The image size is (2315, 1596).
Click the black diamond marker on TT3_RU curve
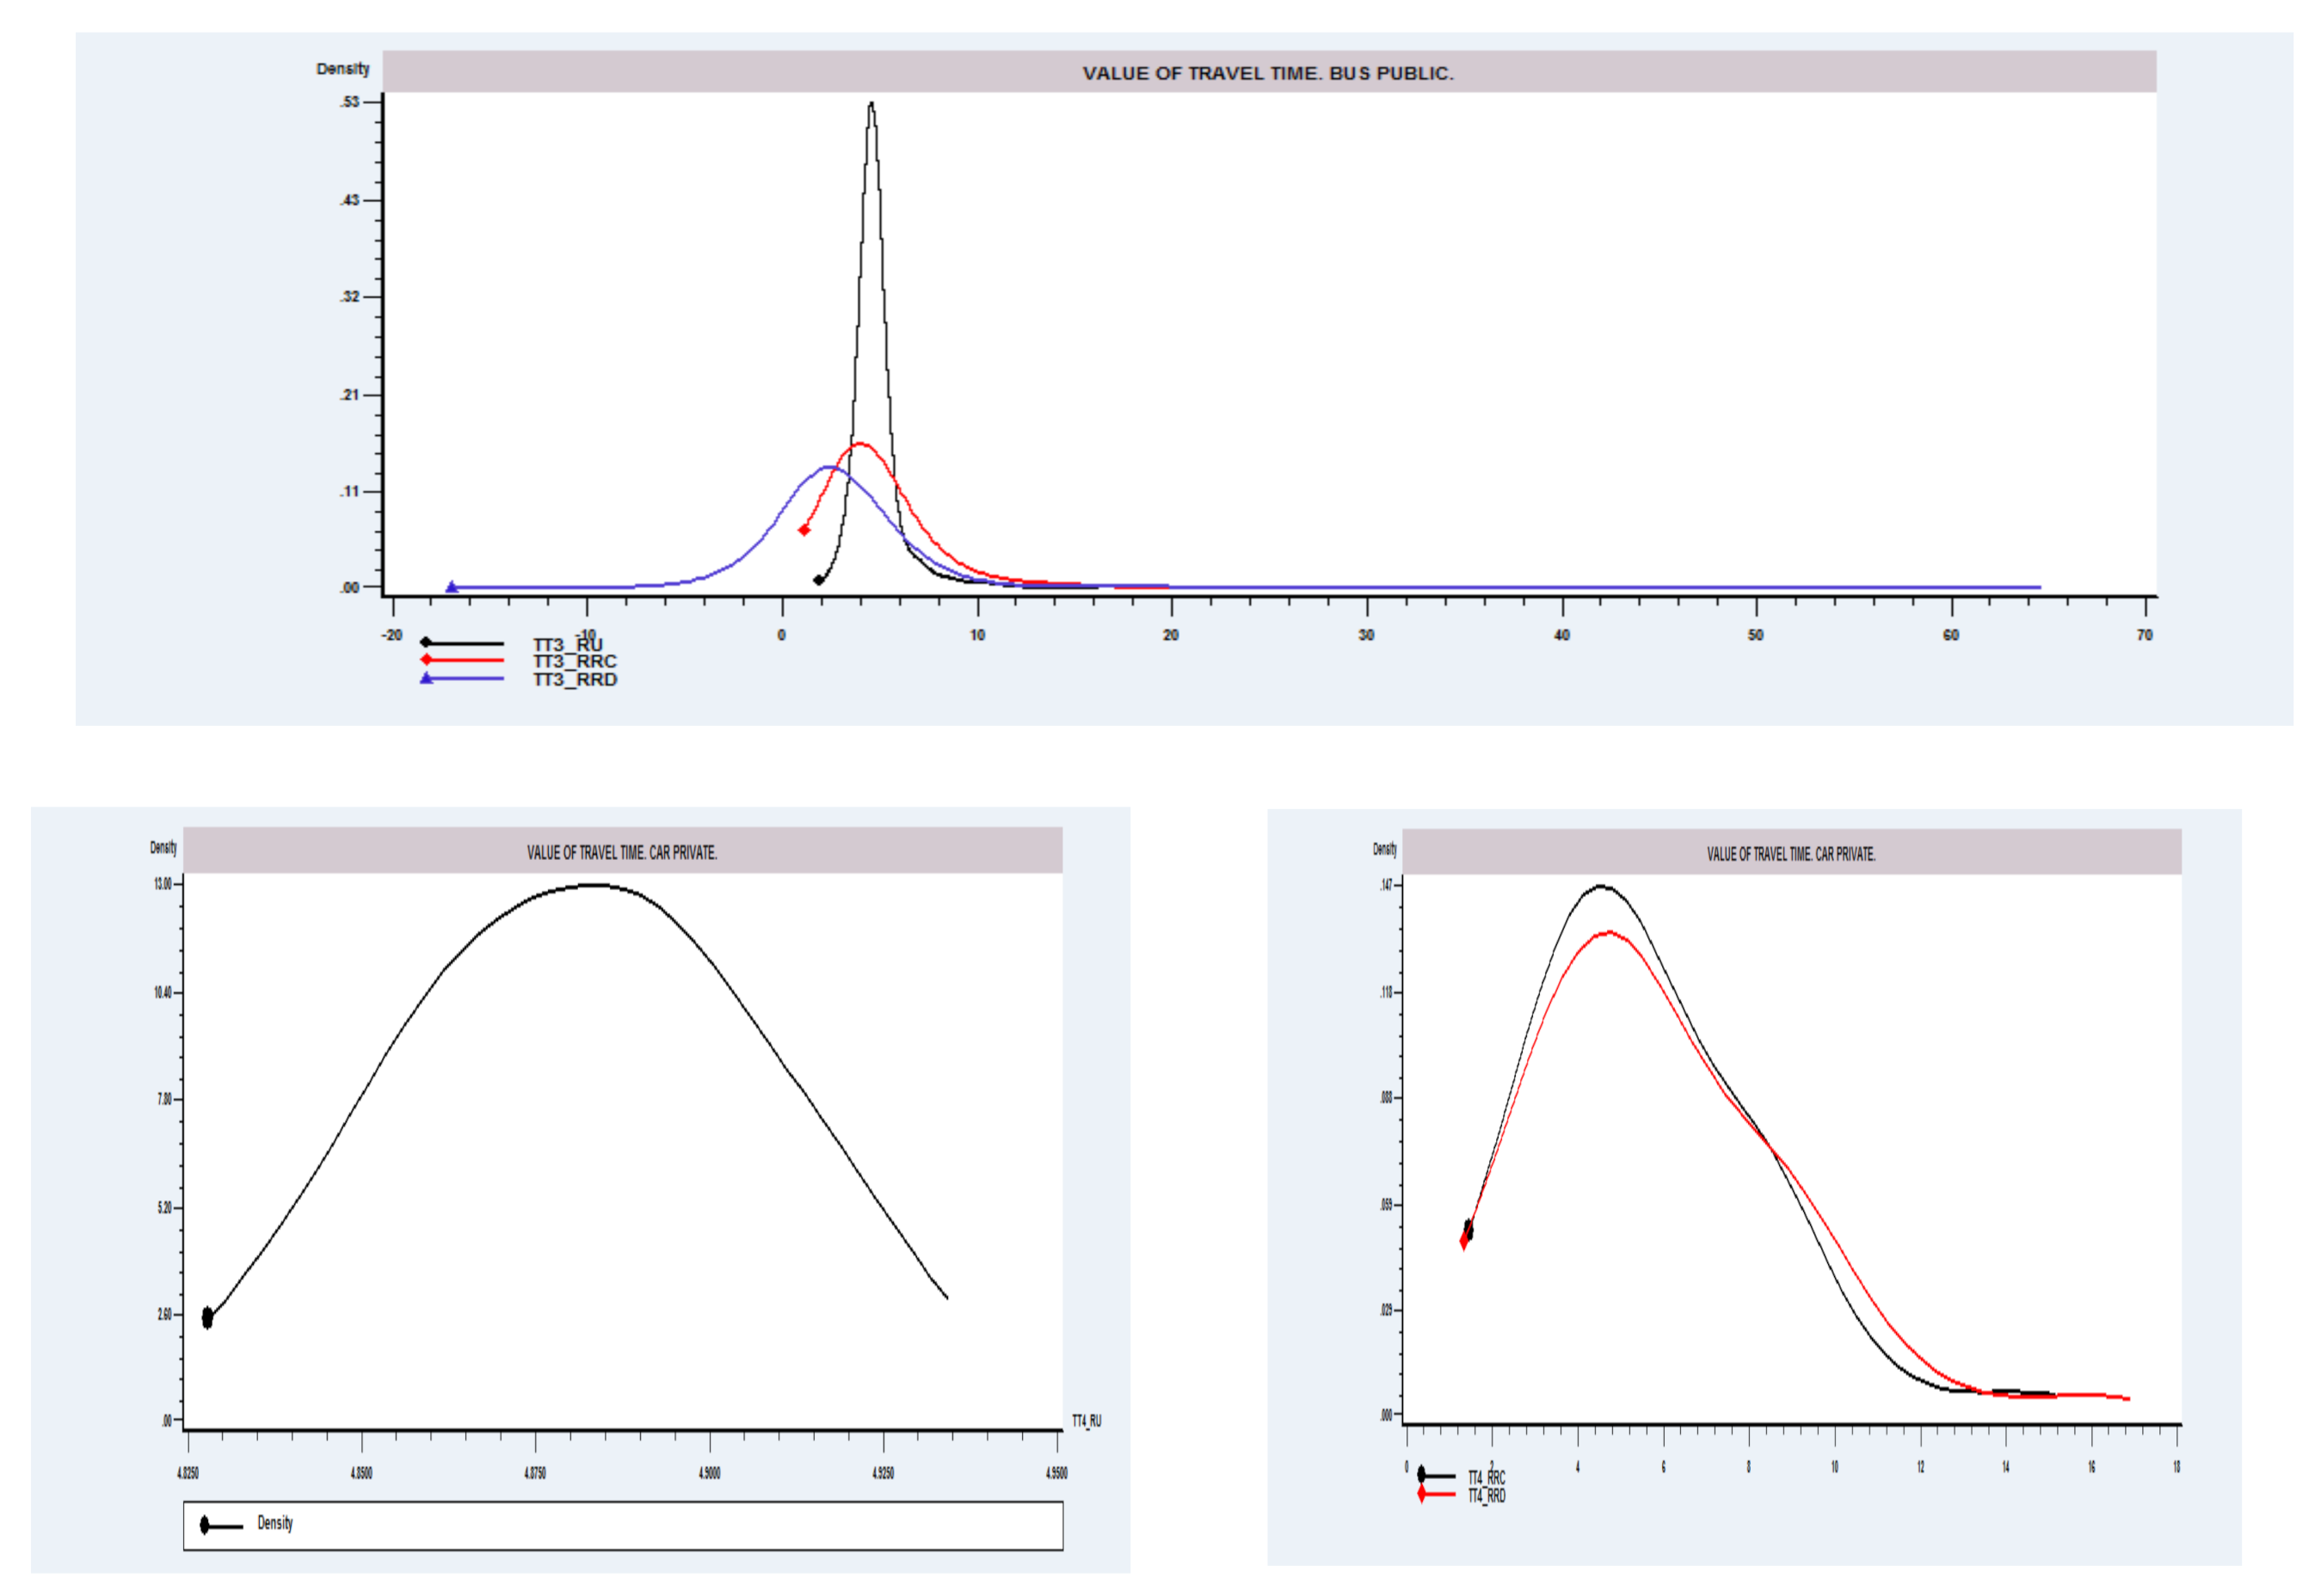[x=818, y=580]
